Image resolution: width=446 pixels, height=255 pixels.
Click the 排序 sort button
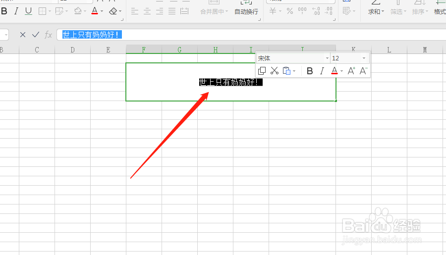pos(420,12)
